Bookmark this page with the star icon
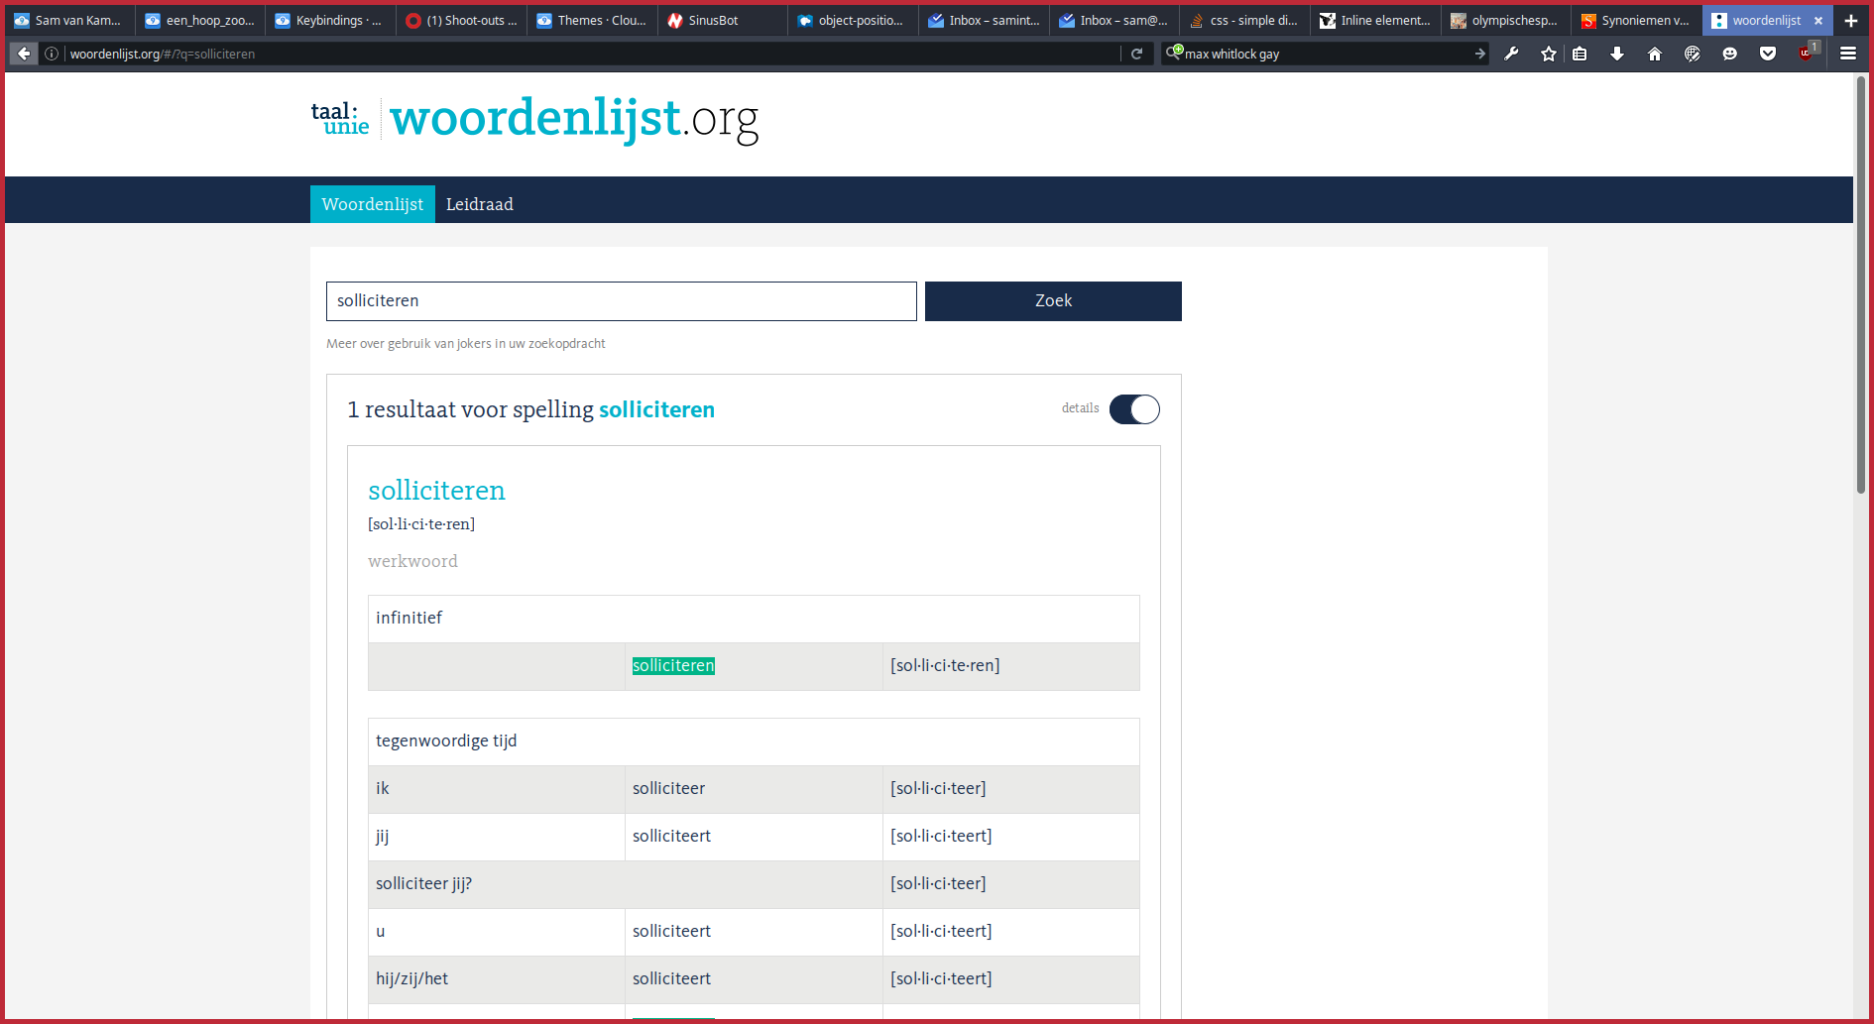This screenshot has height=1024, width=1874. 1549,54
